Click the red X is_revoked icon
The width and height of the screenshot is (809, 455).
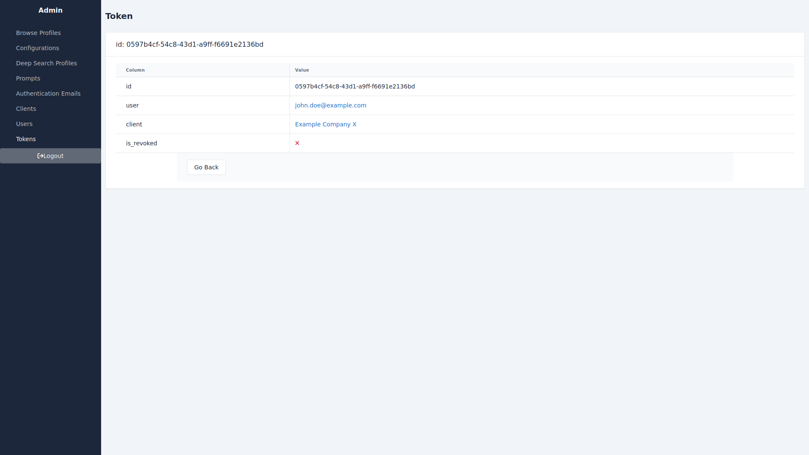pos(297,143)
